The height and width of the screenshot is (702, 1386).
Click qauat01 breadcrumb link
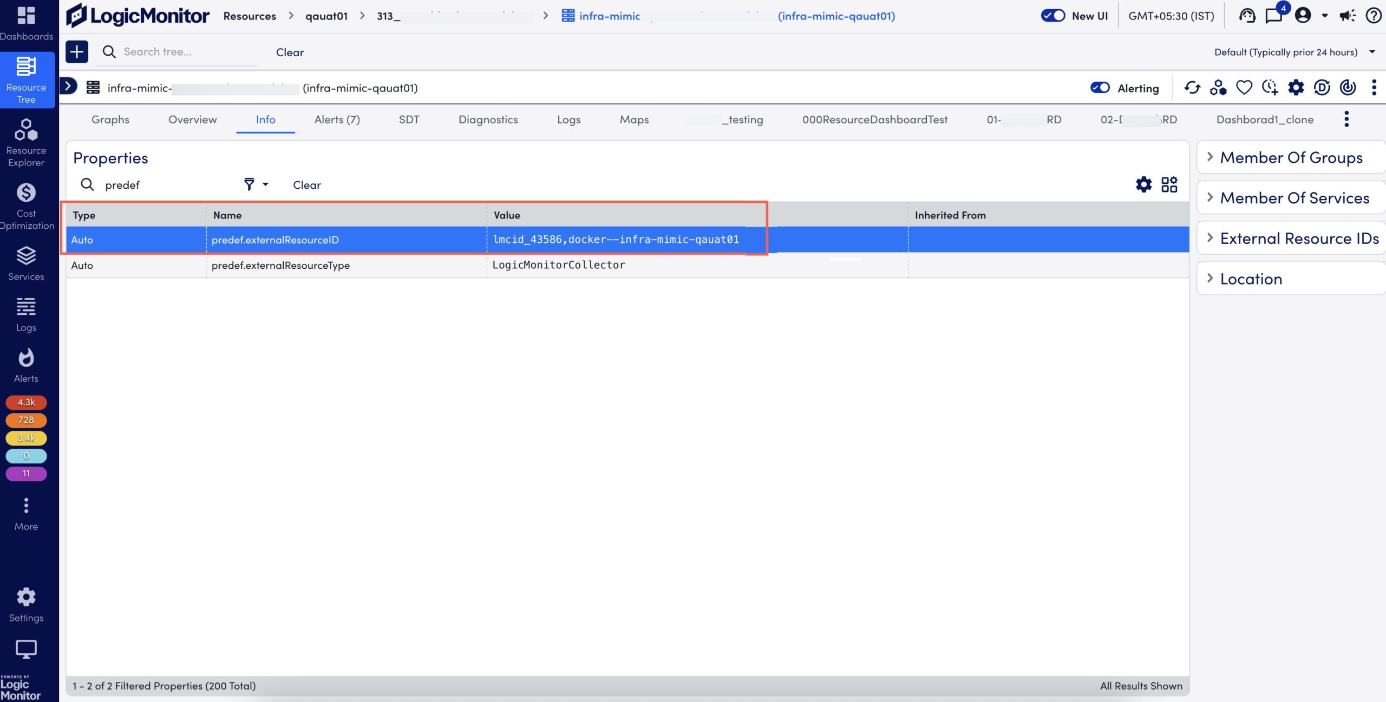pyautogui.click(x=326, y=16)
